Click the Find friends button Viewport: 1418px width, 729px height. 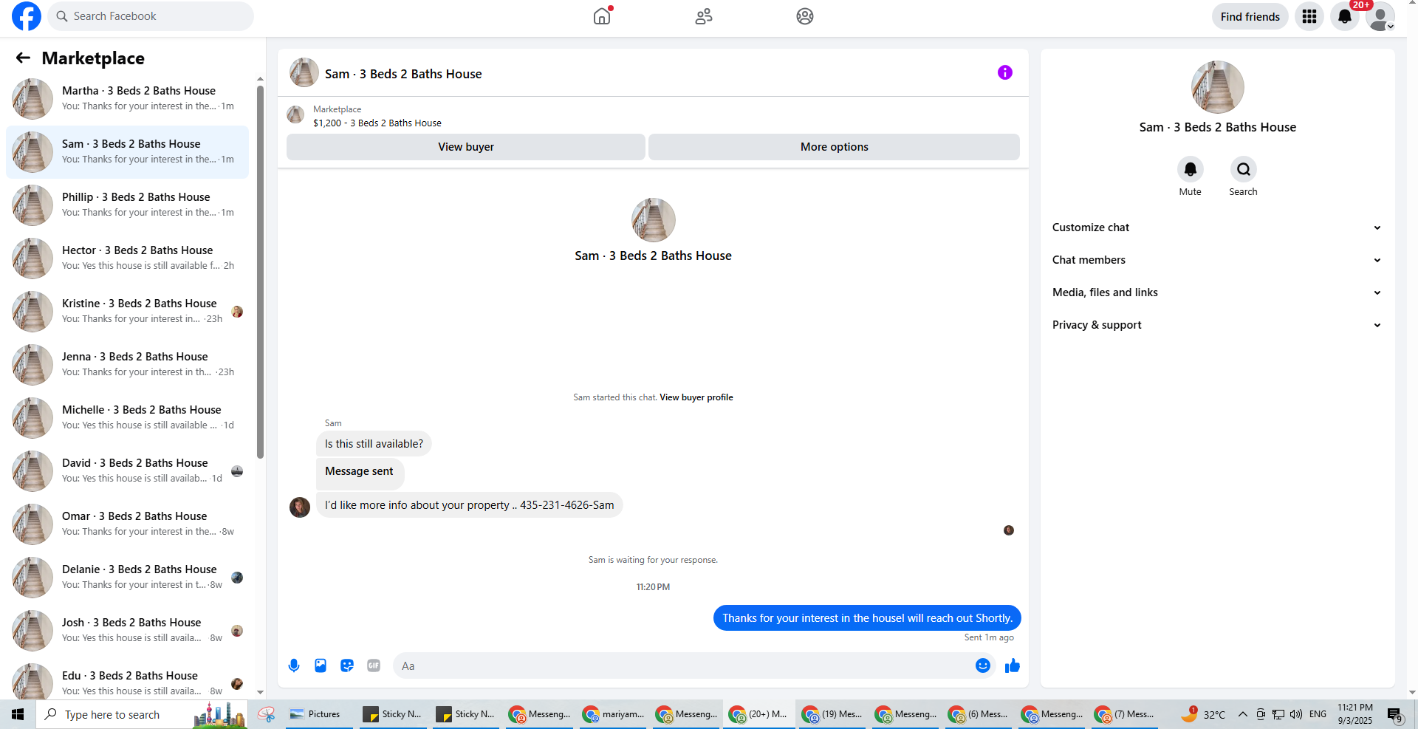pyautogui.click(x=1250, y=16)
